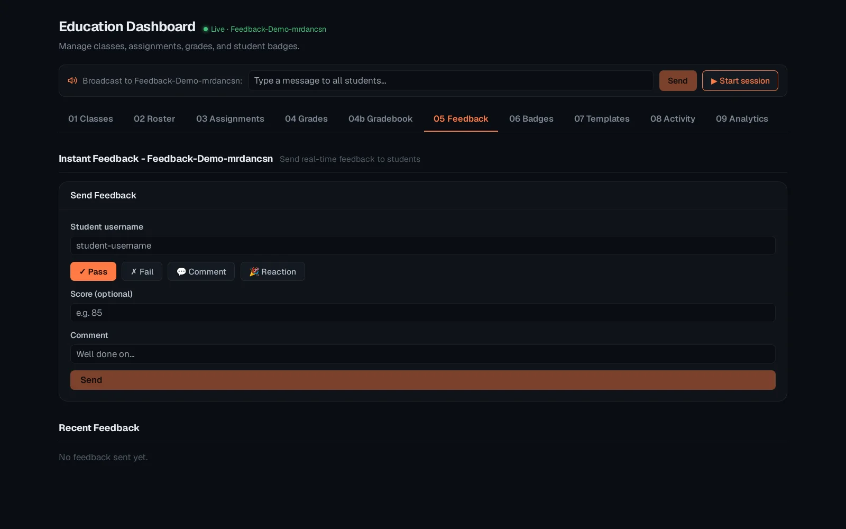
Task: Submit feedback with the wide Send button
Action: pyautogui.click(x=423, y=380)
